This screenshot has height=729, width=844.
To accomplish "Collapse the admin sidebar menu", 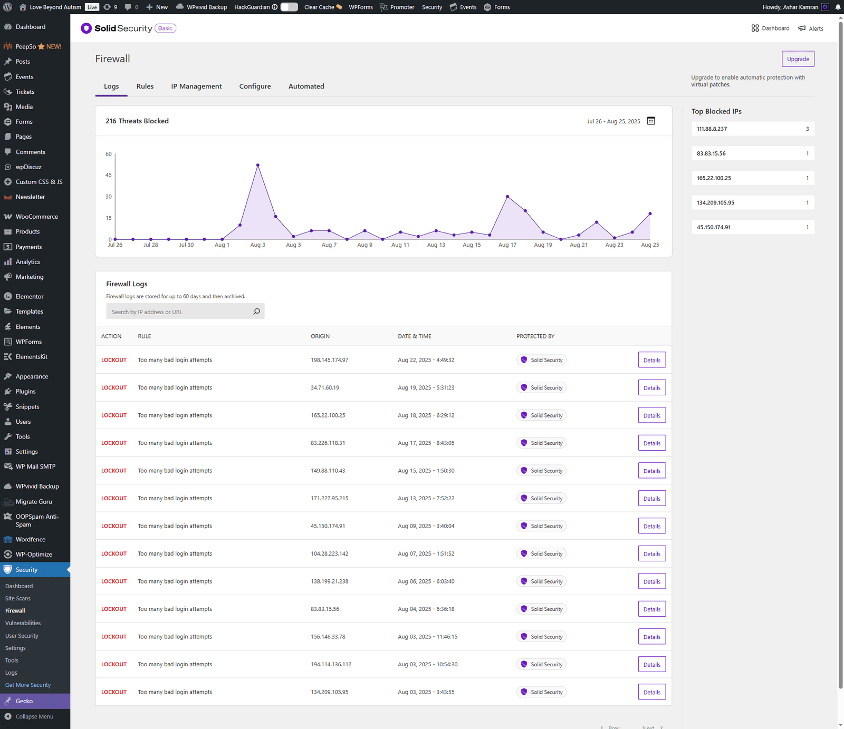I will tap(35, 717).
